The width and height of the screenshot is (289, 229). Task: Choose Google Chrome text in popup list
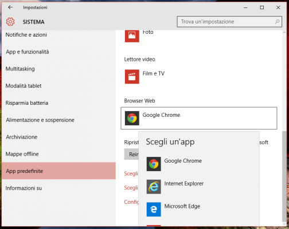click(x=183, y=161)
